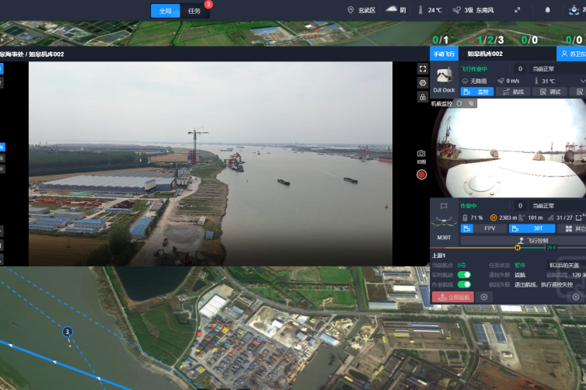Click the lock icon beside the video
Image resolution: width=586 pixels, height=390 pixels.
point(423,97)
